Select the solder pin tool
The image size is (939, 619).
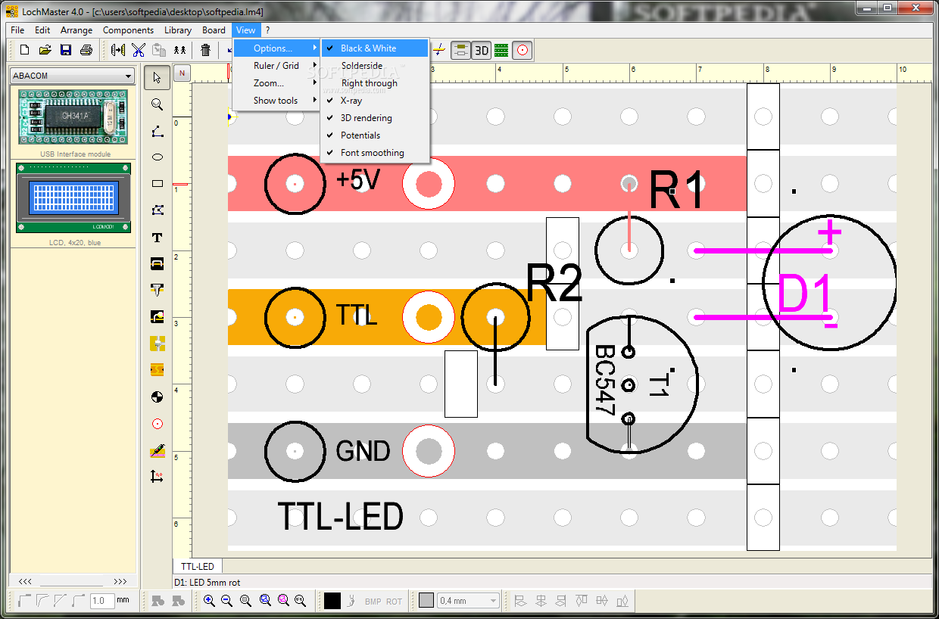[157, 290]
